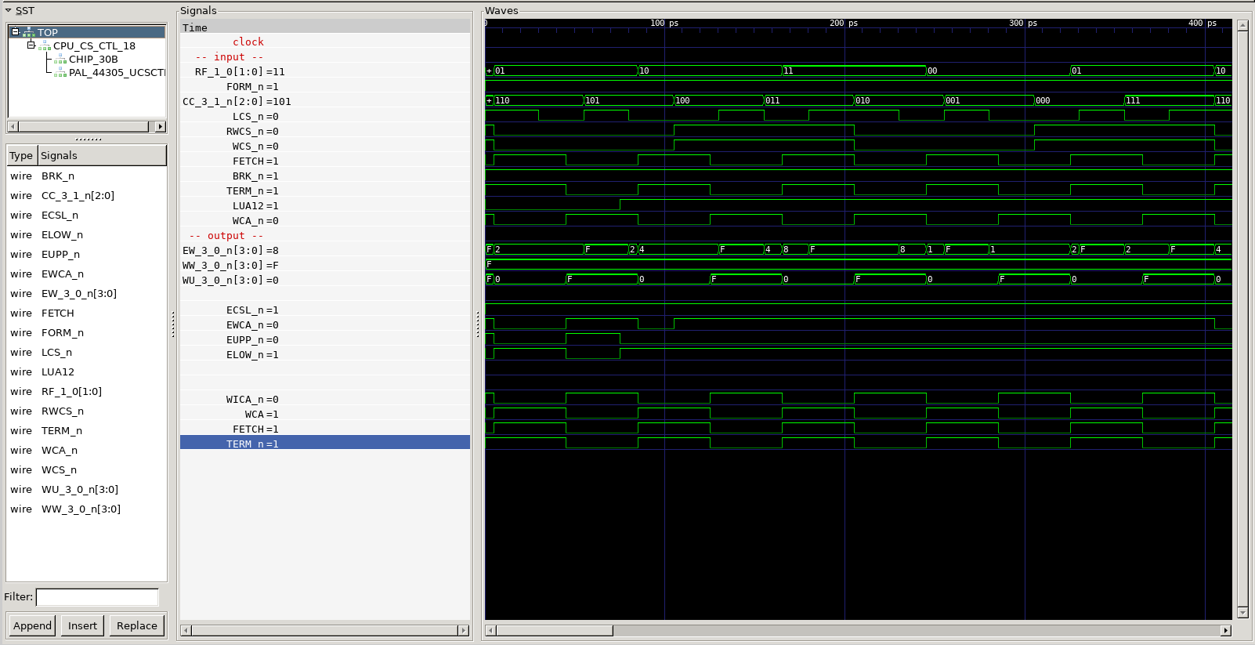Collapse the TOP tree node
Screen dimensions: 1255x645
[15, 32]
